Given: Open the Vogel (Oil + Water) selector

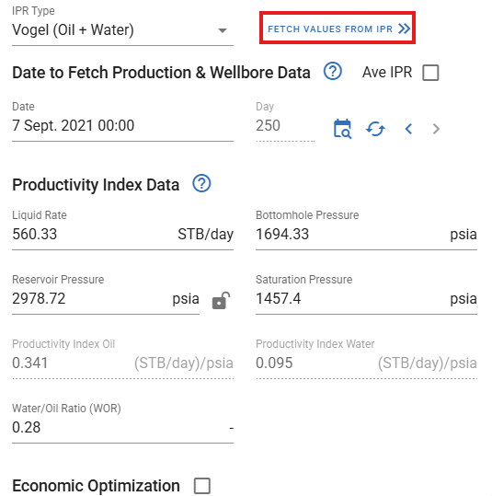Looking at the screenshot, I should click(x=122, y=30).
